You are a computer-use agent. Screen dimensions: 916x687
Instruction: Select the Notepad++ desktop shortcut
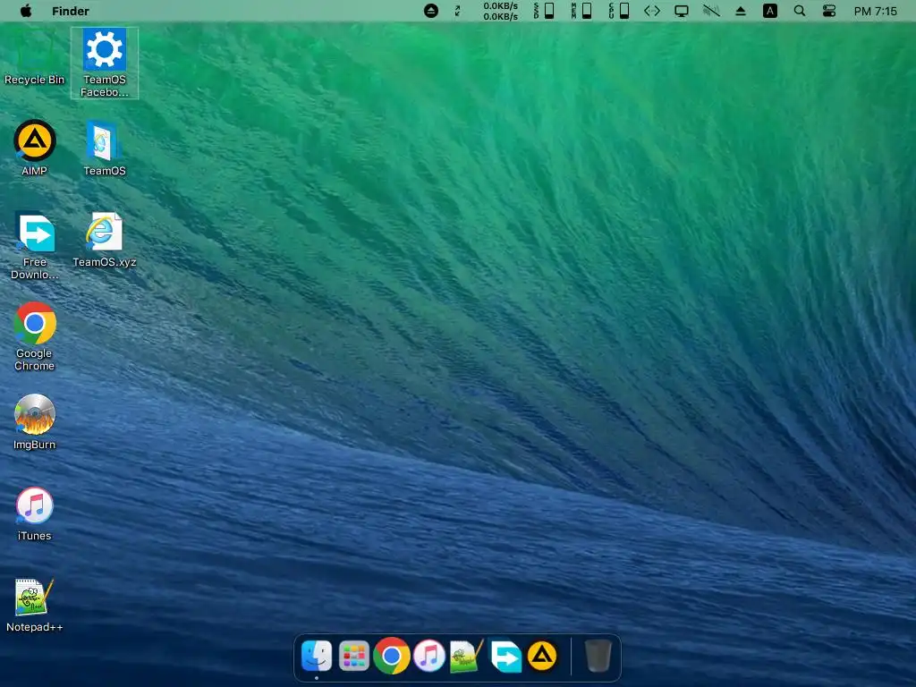[x=35, y=606]
